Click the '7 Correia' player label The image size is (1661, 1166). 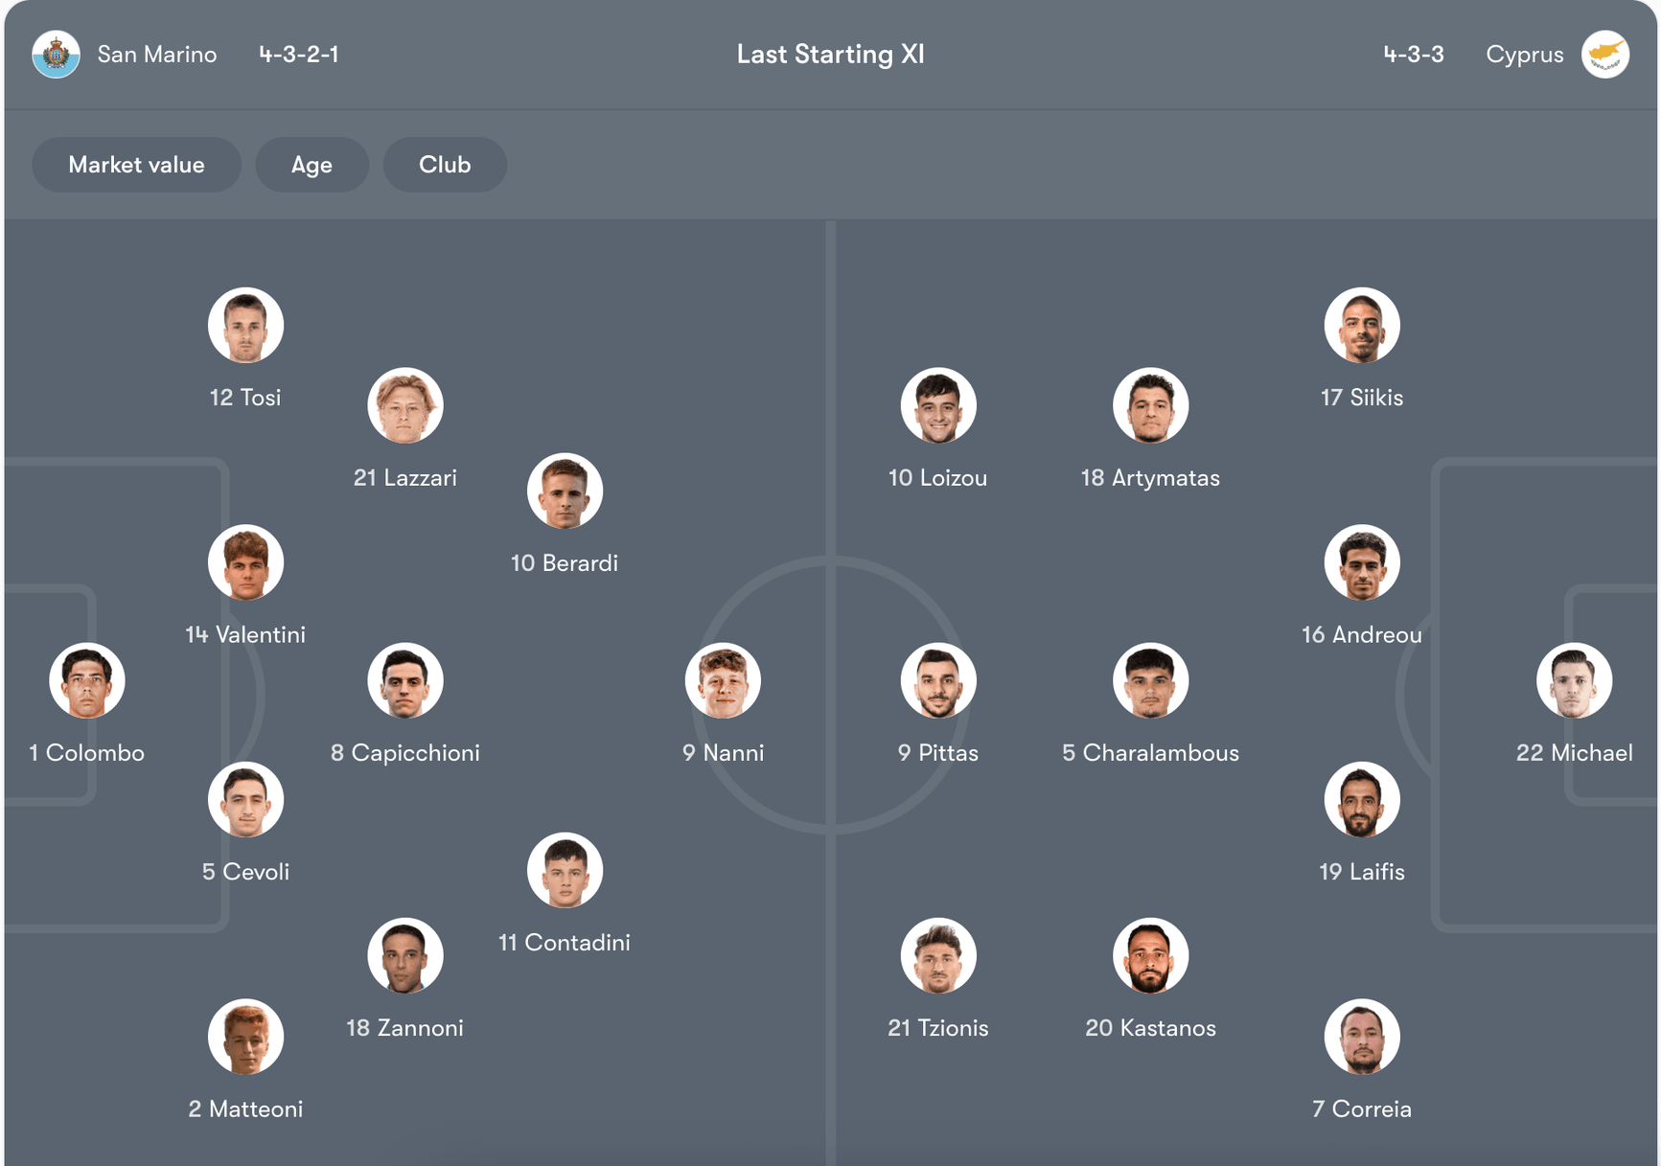click(1361, 1109)
